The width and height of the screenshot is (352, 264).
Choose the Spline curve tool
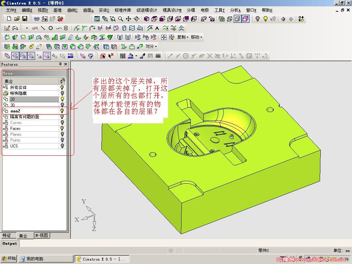tap(58, 28)
